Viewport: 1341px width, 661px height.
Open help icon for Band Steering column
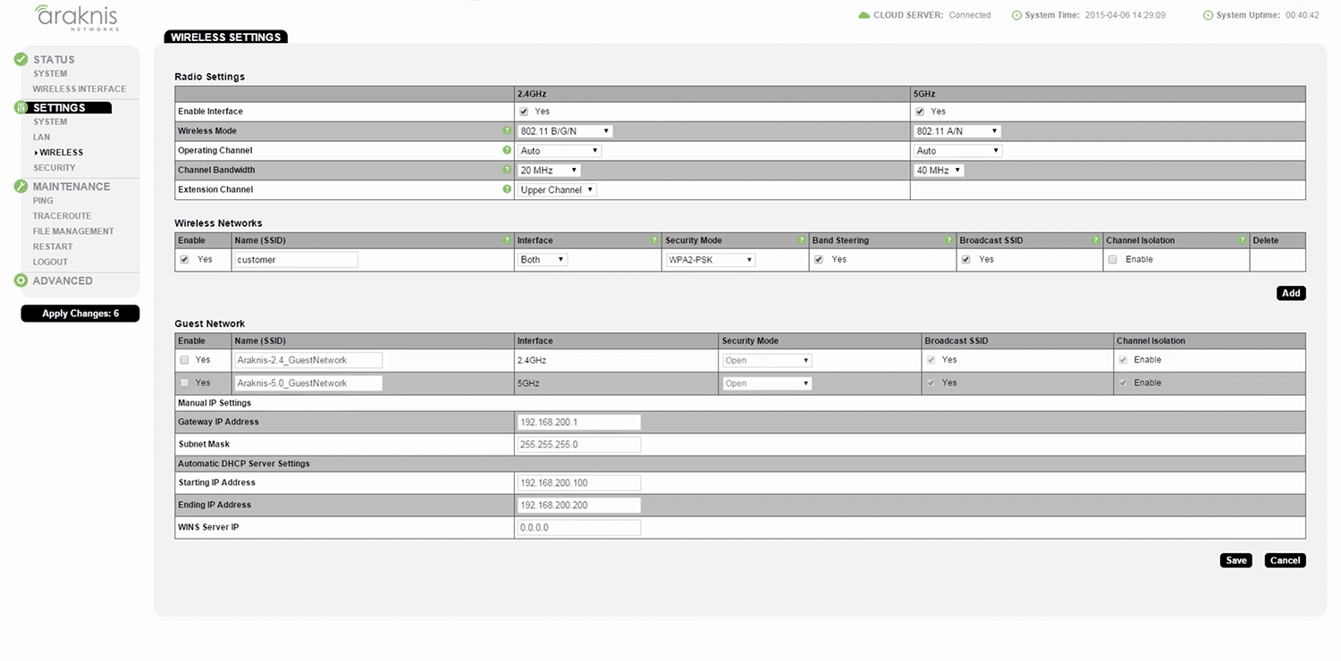tap(949, 240)
